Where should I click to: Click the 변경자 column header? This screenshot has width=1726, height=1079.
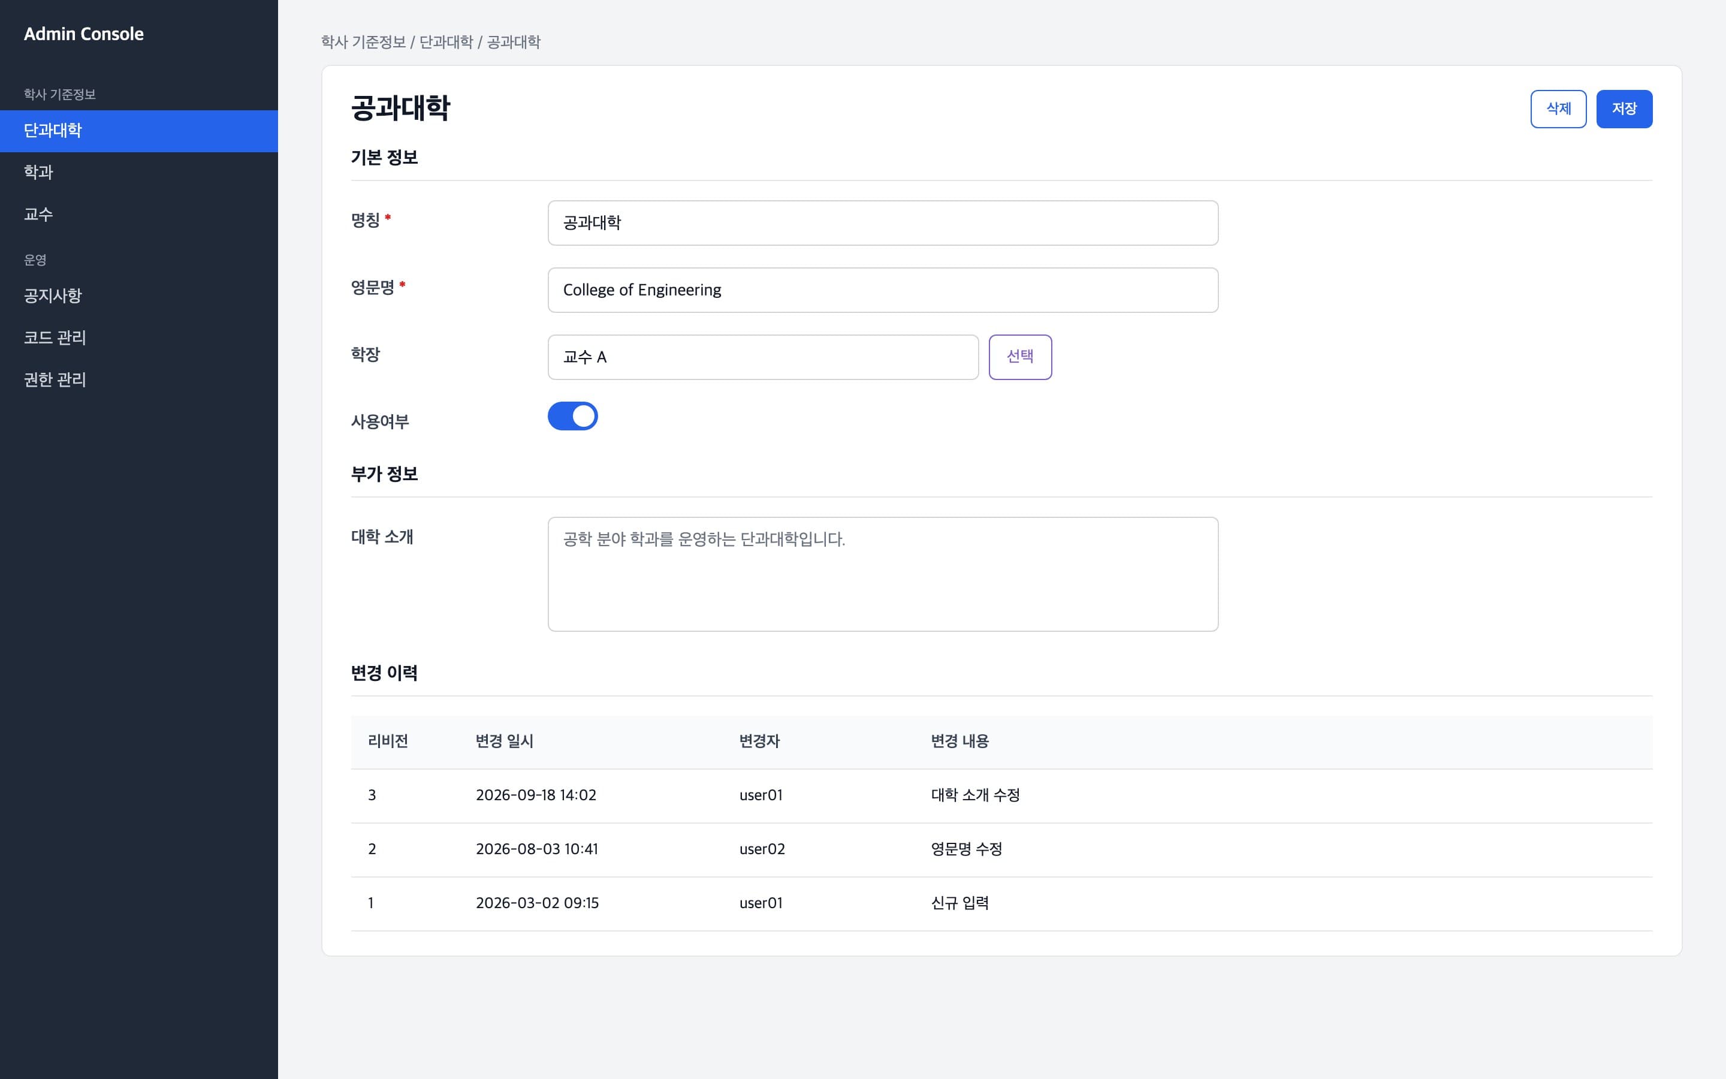click(x=759, y=742)
